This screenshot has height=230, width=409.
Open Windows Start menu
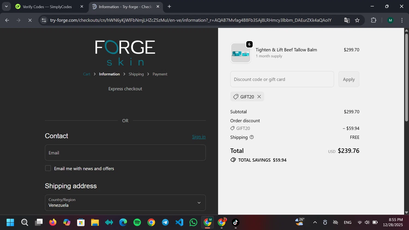(10, 222)
